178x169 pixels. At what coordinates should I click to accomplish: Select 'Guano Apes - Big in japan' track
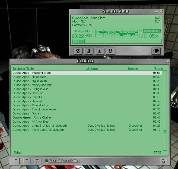point(30,81)
